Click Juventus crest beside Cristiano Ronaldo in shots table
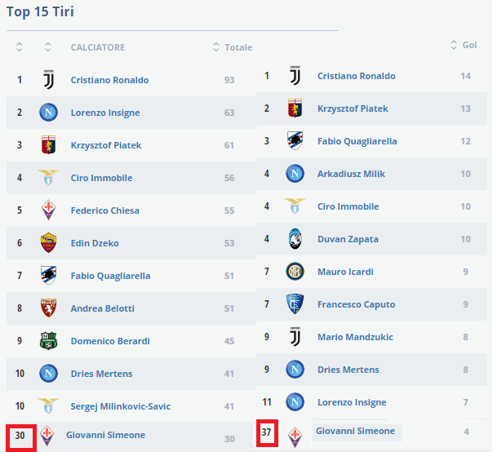 coord(48,80)
